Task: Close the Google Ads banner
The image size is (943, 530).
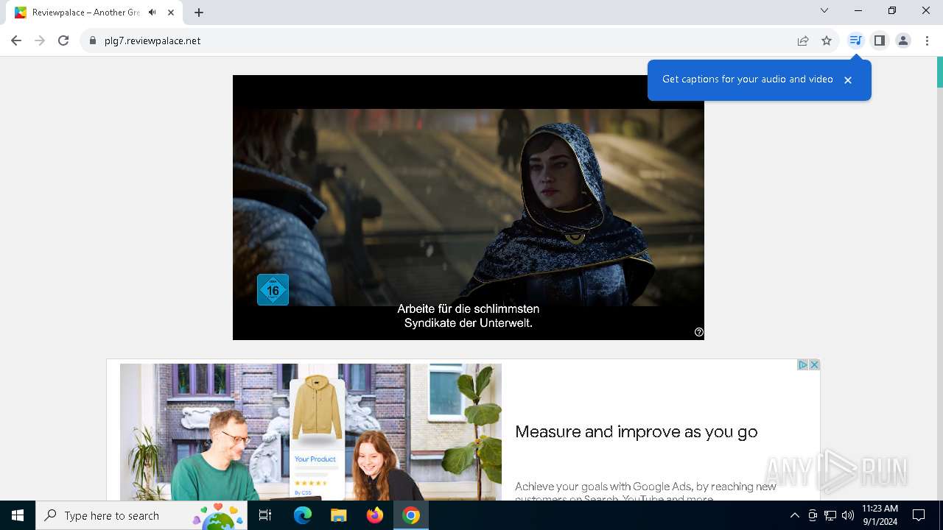Action: click(814, 364)
